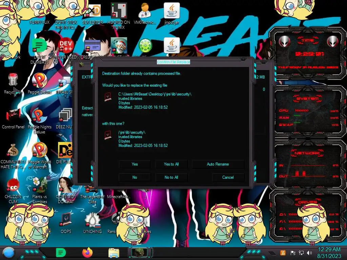This screenshot has height=260, width=347.
Task: Open the money bag COMMUNISTS HATE THIS icon
Action: point(13,150)
